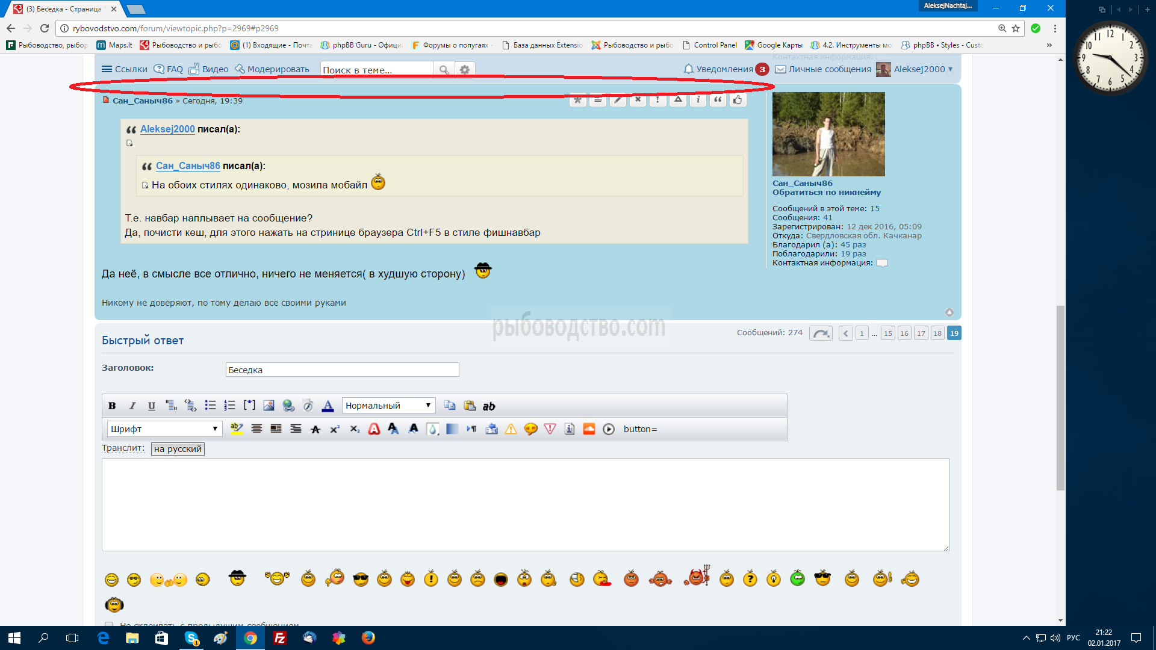The image size is (1156, 650).
Task: Focus the 'Поиск в теме…' search field
Action: click(x=377, y=70)
